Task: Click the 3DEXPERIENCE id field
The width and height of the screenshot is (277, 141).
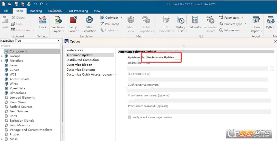Action: click(198, 79)
